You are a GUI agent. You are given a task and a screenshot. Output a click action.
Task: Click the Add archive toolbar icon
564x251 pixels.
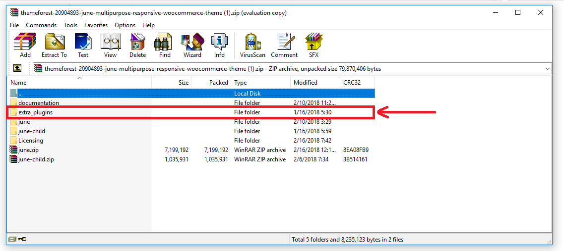click(x=25, y=45)
